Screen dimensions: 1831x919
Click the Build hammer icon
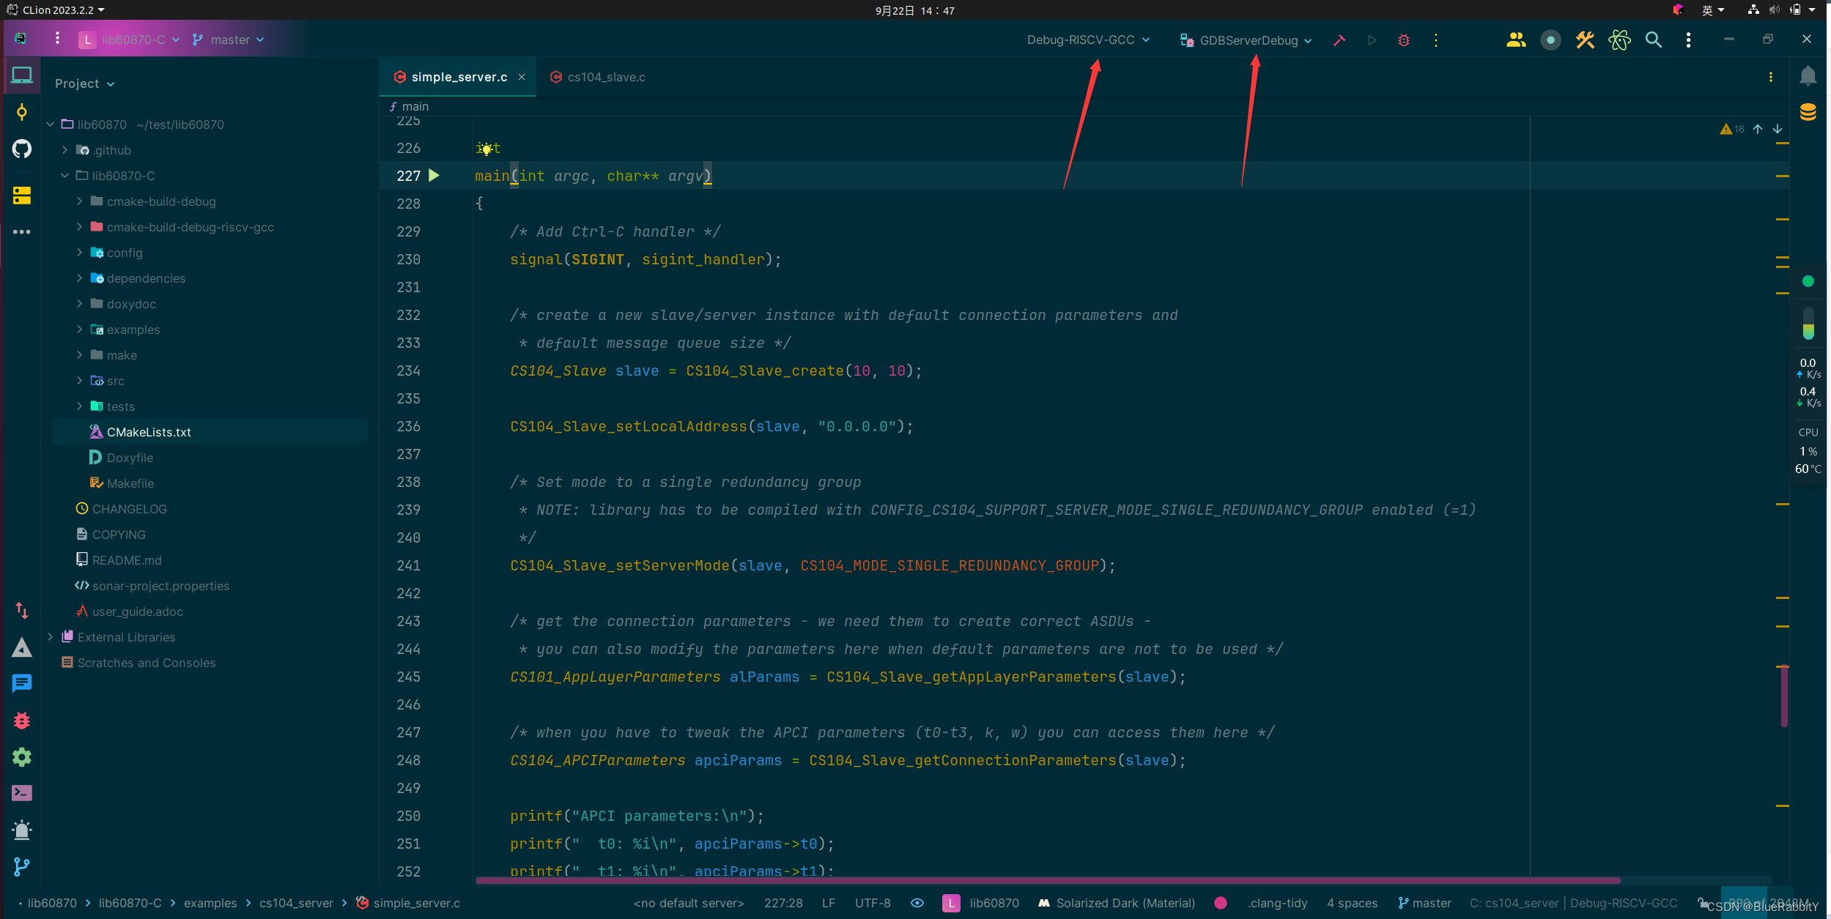1339,40
